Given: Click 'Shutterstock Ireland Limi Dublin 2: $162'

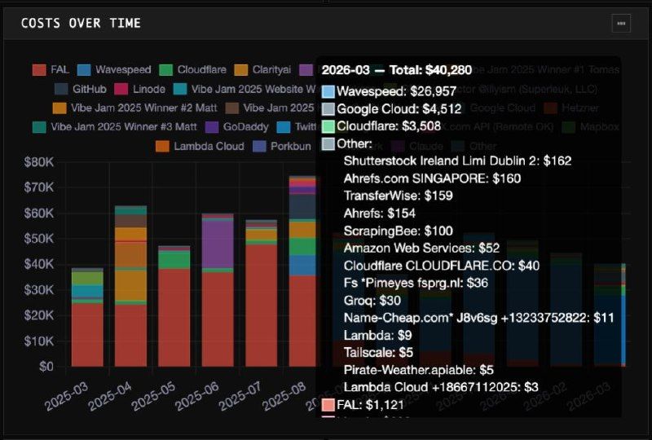Looking at the screenshot, I should [x=457, y=161].
